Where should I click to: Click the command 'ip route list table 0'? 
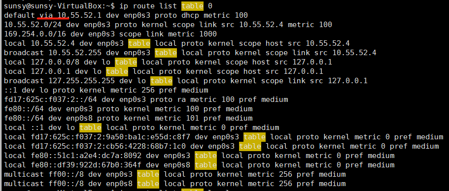click(166, 6)
